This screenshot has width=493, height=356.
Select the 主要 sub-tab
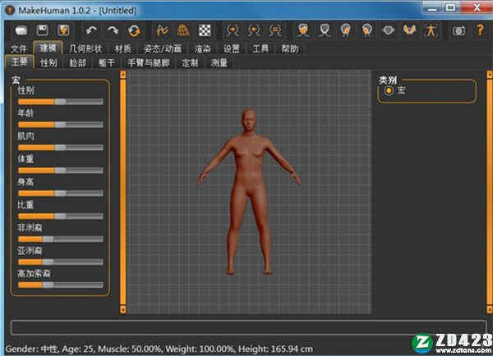pyautogui.click(x=19, y=62)
